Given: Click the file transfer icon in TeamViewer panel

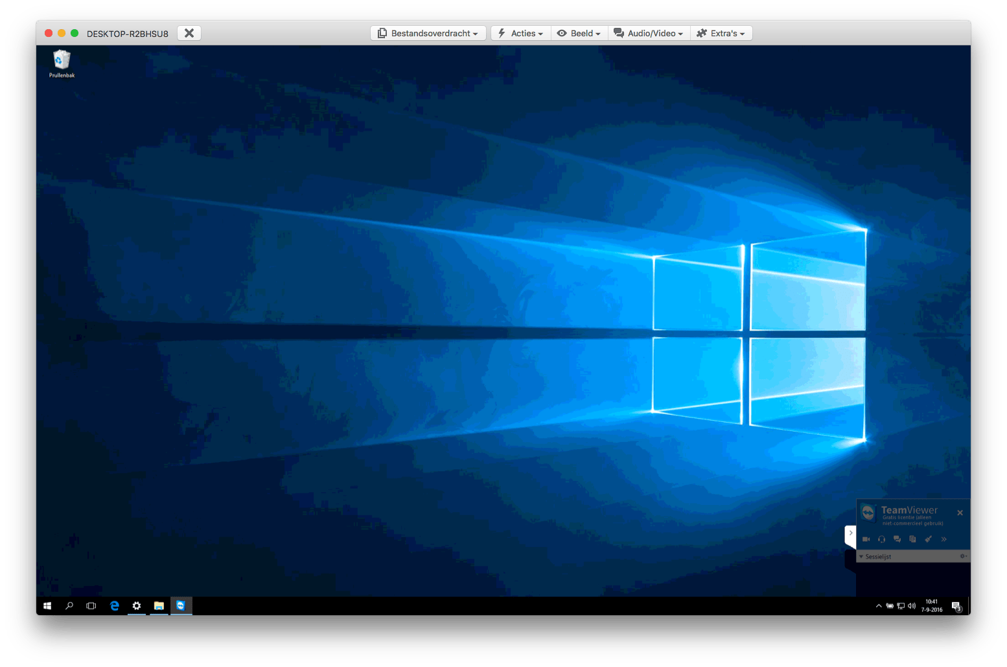Looking at the screenshot, I should [x=912, y=539].
